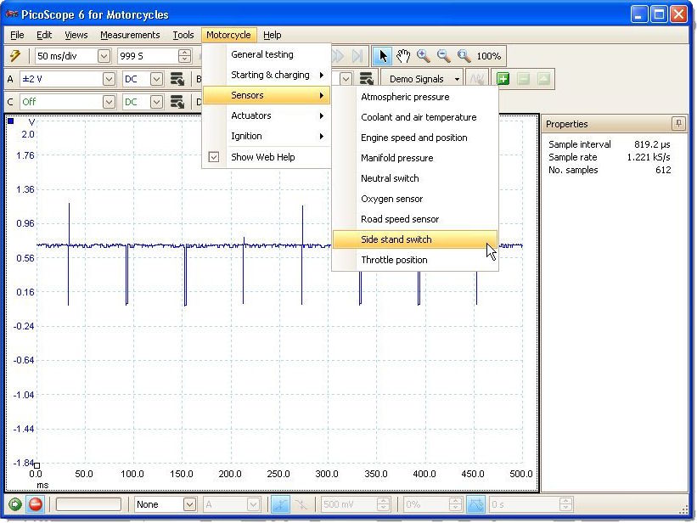The image size is (697, 523).
Task: Expand the Actuators submenu
Action: [267, 115]
